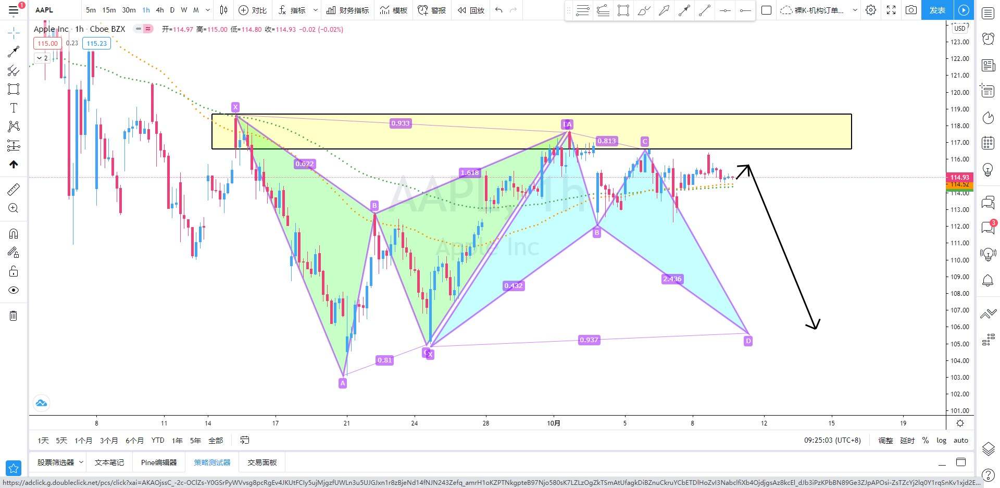The width and height of the screenshot is (1000, 488).
Task: Toggle percent scale on price axis
Action: point(926,440)
